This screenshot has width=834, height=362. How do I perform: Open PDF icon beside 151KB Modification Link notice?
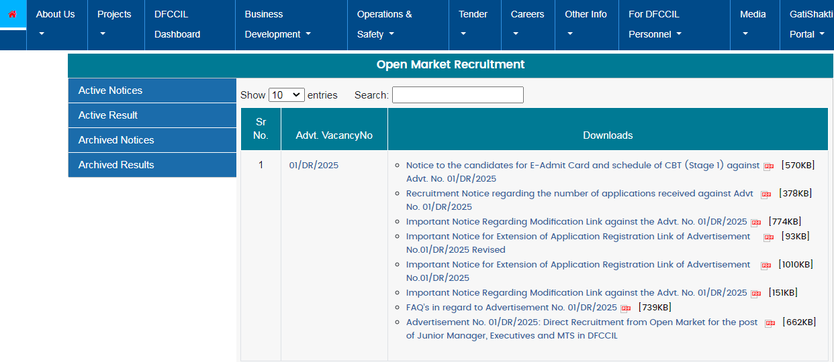pos(756,294)
